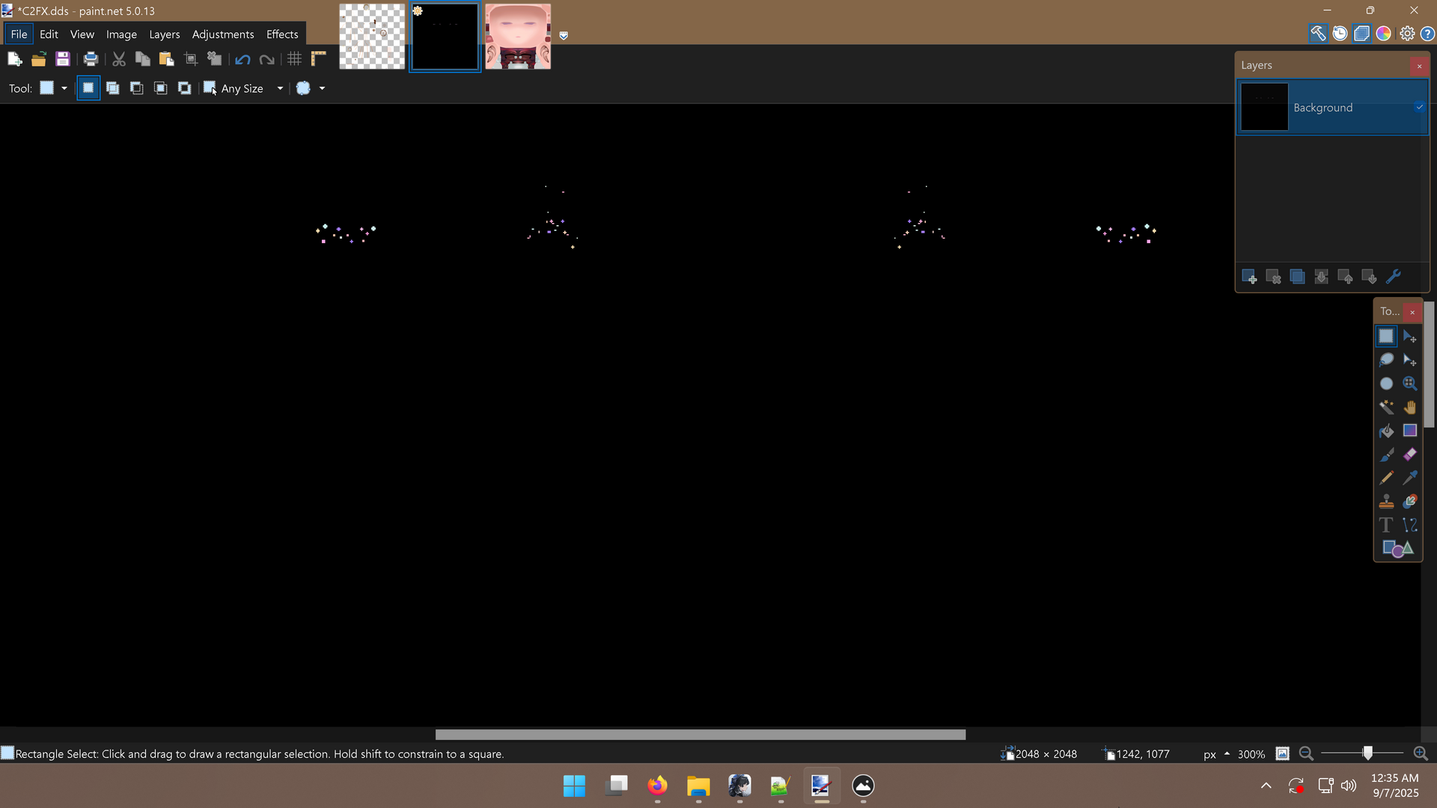
Task: Activate the Pan hand tool
Action: pos(1410,407)
